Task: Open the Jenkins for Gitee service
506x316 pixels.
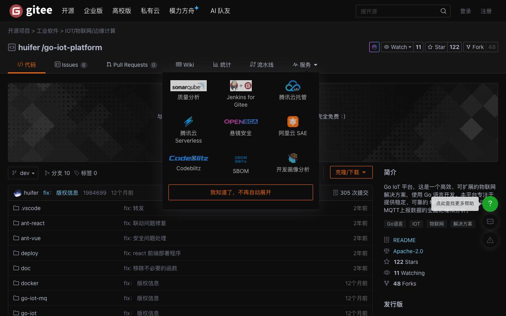Action: [241, 94]
